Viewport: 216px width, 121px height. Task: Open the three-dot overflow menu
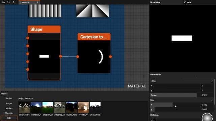(13, 2)
